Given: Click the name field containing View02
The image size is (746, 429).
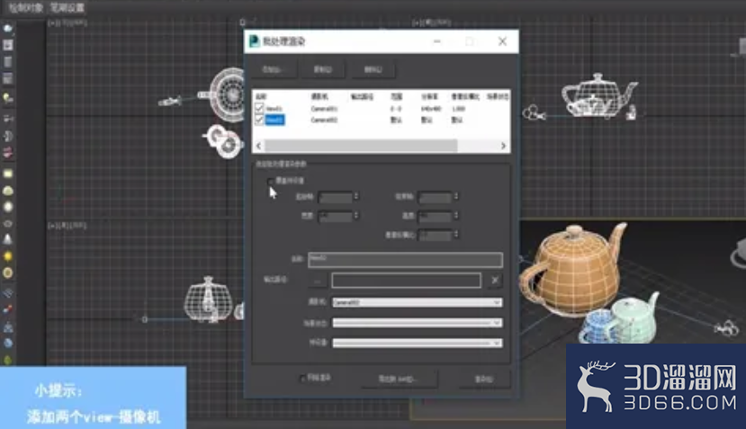Looking at the screenshot, I should click(x=405, y=260).
